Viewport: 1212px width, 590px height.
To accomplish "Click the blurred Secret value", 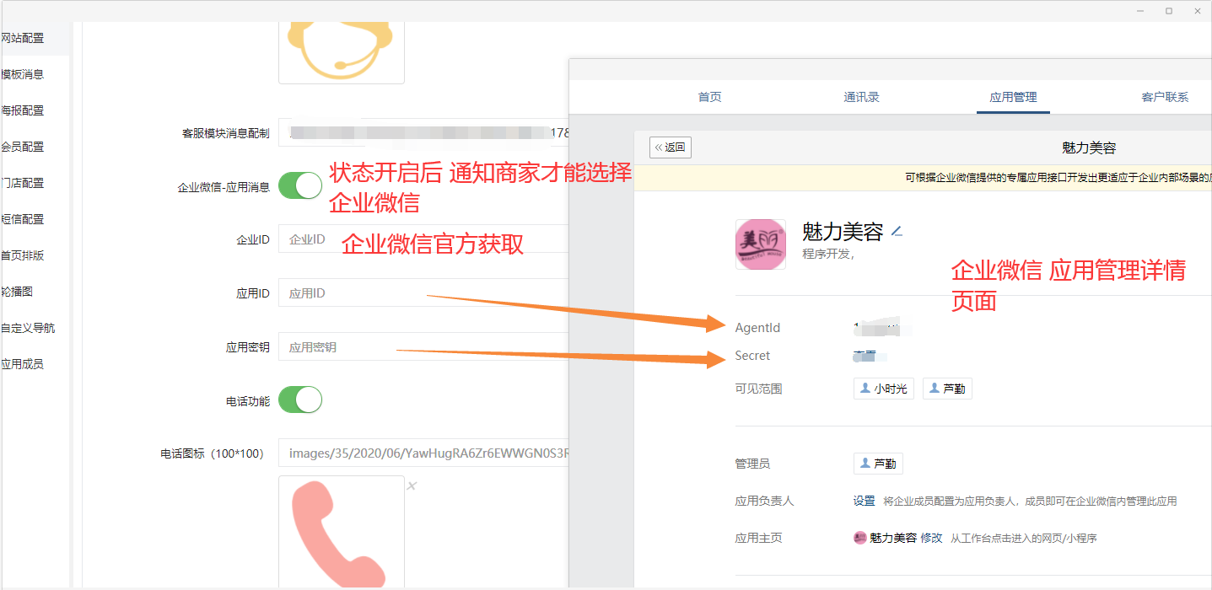I will (x=869, y=356).
